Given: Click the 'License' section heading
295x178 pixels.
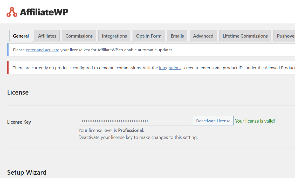Looking at the screenshot, I should 18,92.
